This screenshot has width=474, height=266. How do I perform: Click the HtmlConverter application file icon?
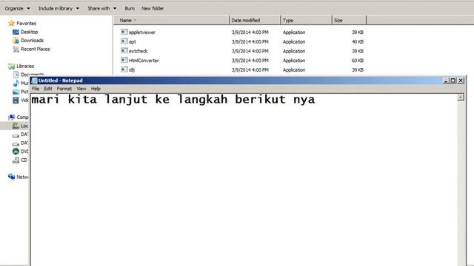124,60
